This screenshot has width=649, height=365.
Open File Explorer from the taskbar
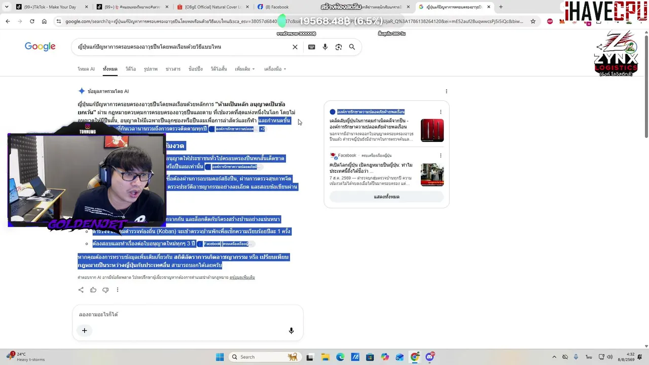pos(325,357)
